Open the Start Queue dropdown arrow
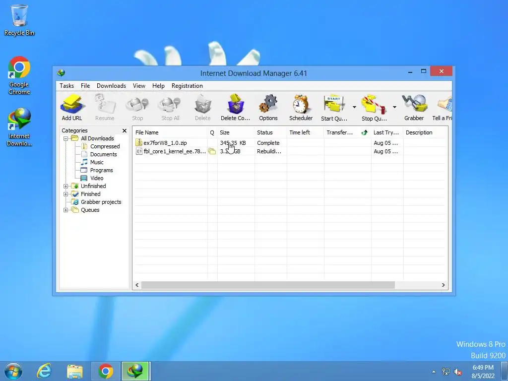This screenshot has height=381, width=508. (x=354, y=107)
